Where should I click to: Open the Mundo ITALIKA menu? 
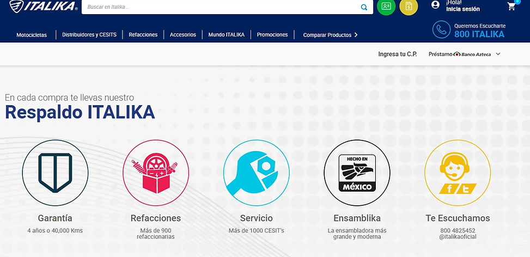coord(227,34)
